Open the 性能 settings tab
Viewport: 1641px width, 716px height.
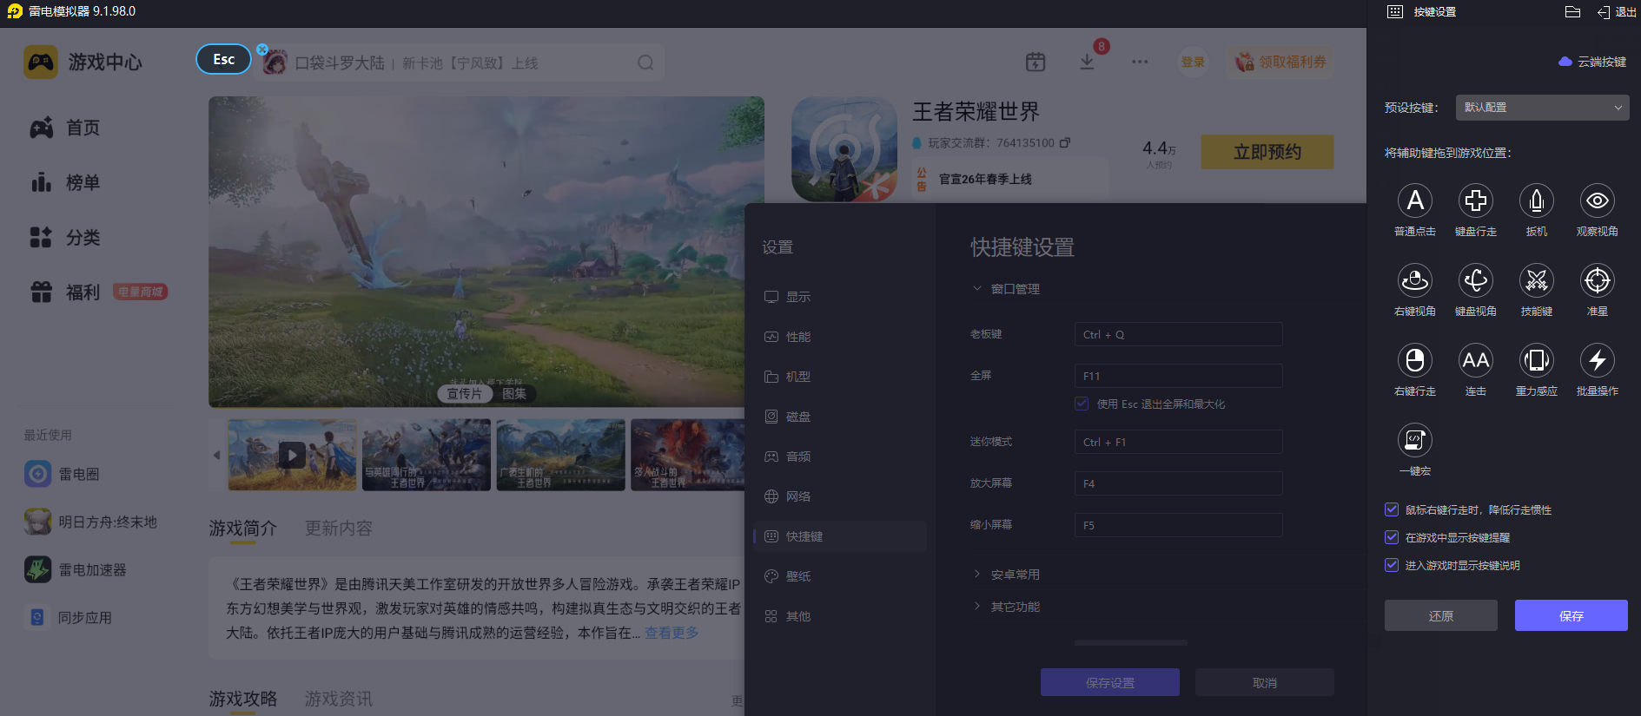click(x=797, y=337)
